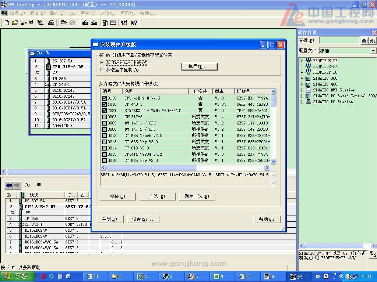Check update 0012 C7 635 Touch V2.0
Image resolution: width=377 pixels, height=282 pixels.
pos(104,135)
